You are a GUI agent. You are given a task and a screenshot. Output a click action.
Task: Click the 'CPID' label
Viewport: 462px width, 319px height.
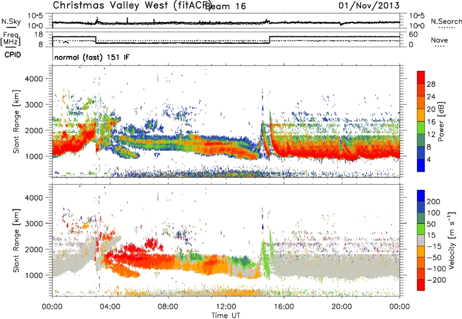coord(13,55)
